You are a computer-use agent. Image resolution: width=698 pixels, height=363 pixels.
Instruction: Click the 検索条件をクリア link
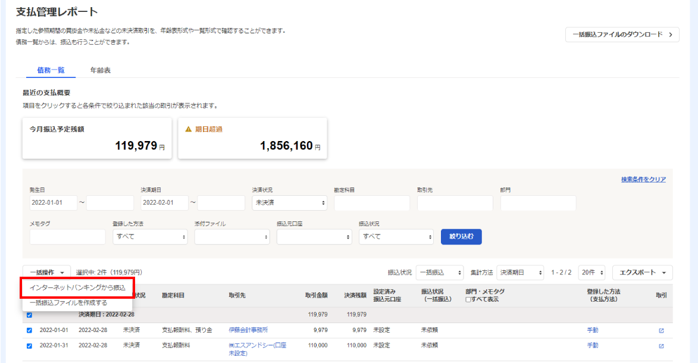tap(643, 180)
